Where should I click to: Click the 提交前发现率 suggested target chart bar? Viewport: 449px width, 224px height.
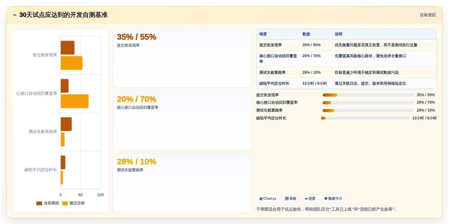tap(72, 63)
